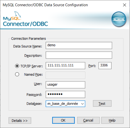
Task: Click the User label
Action: pos(38,84)
